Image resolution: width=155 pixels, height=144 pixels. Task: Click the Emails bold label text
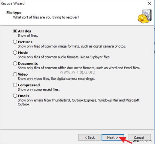[x=24, y=96]
